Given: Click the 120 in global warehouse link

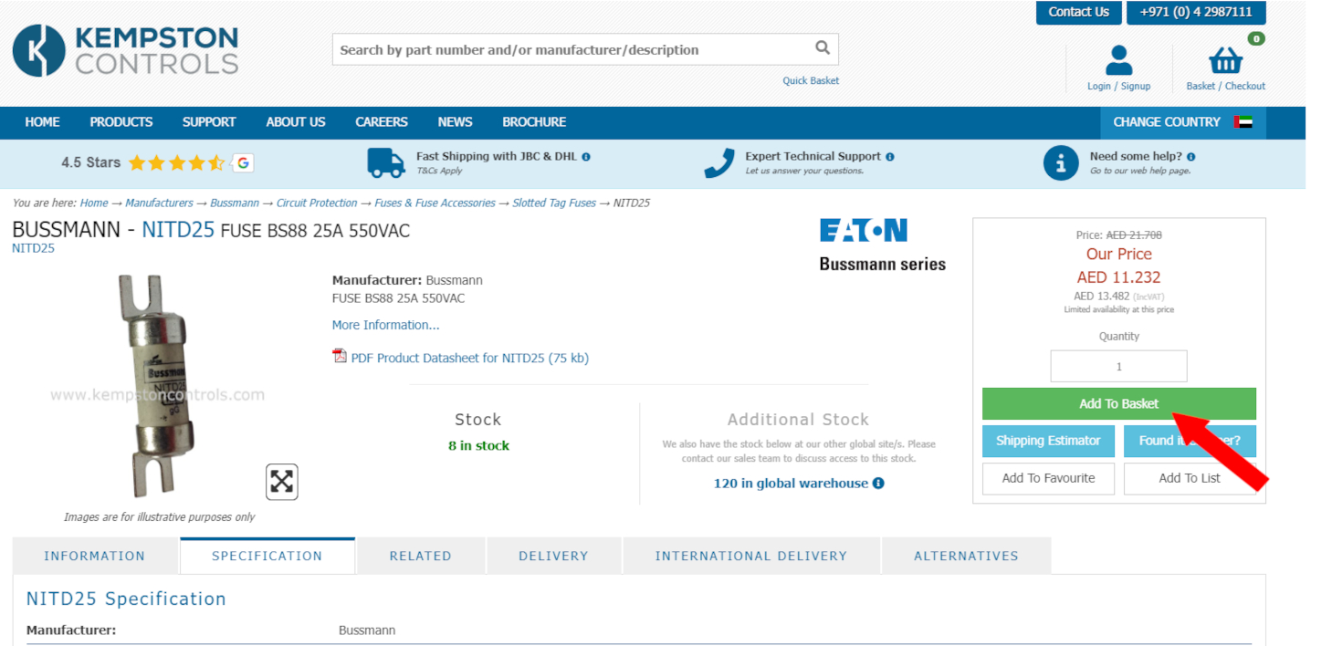Looking at the screenshot, I should (791, 484).
